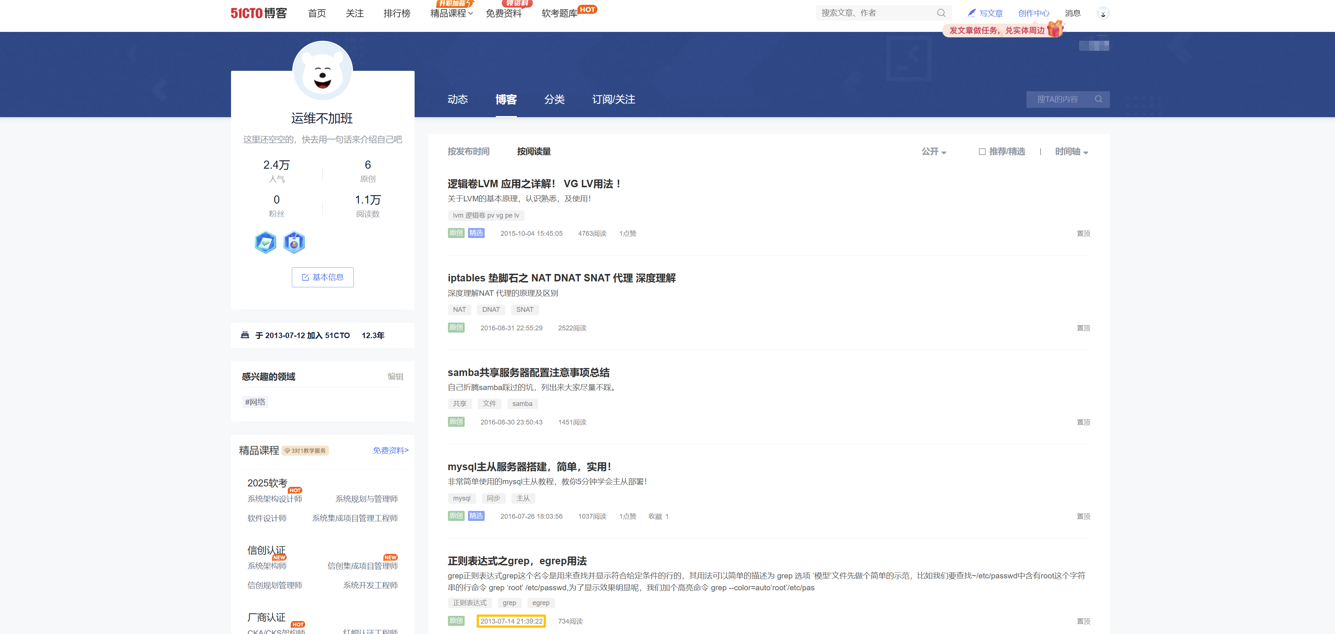Select the 按阅读量 sorting option
Image resolution: width=1335 pixels, height=634 pixels.
tap(533, 152)
